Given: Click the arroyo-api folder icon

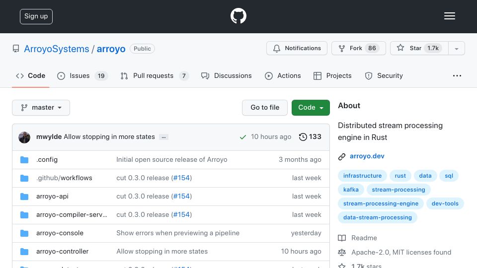Looking at the screenshot, I should point(24,197).
